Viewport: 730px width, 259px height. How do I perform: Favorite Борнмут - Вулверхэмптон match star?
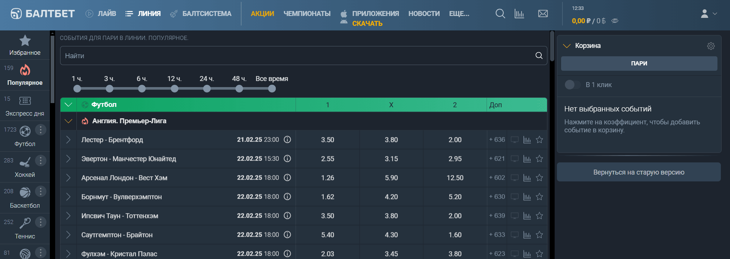point(539,197)
